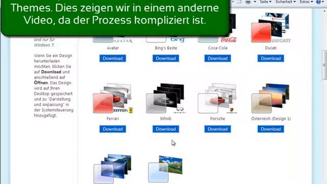This screenshot has width=327, height=184.
Task: Click the bold Download word in sidebar
Action: point(51,72)
